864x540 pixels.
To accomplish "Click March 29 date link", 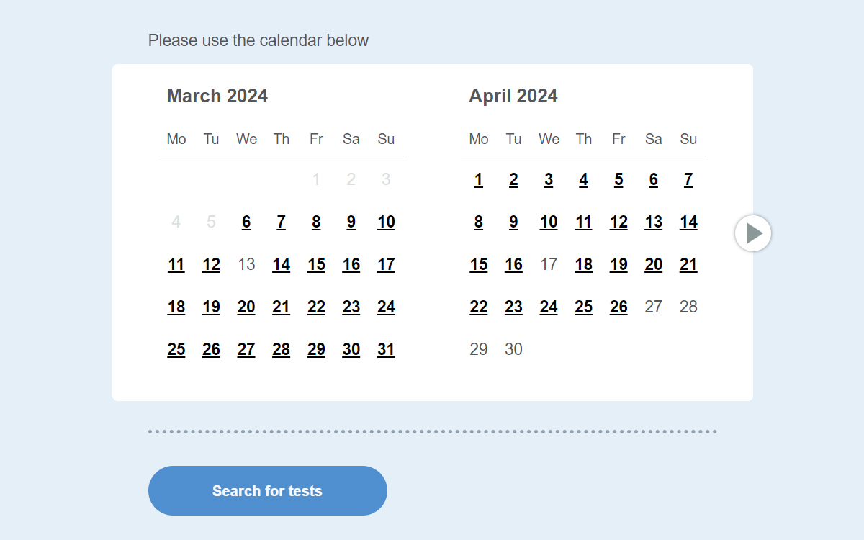I will (x=316, y=349).
